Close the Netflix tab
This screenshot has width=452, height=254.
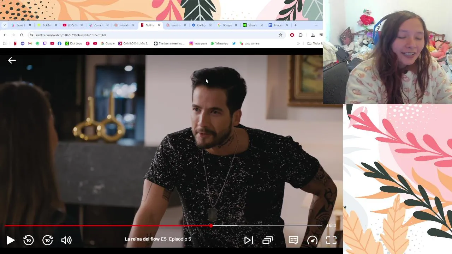click(x=159, y=25)
